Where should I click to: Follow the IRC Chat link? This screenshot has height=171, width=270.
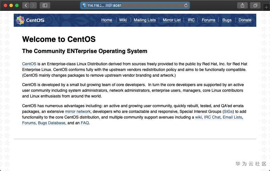[212, 117]
